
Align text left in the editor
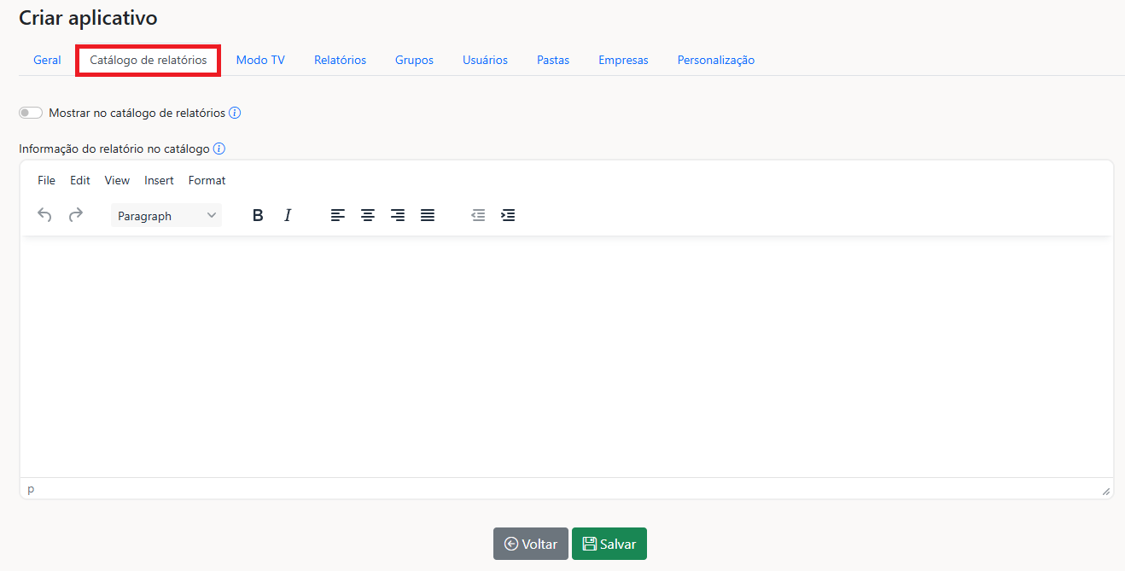[338, 216]
